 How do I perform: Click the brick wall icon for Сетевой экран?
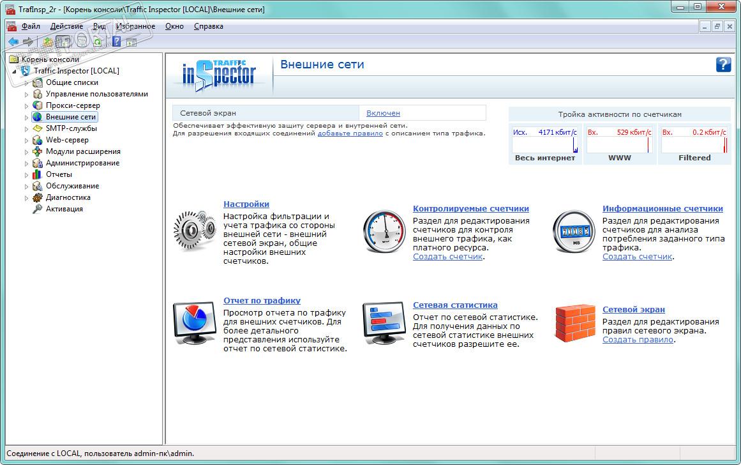tap(574, 323)
